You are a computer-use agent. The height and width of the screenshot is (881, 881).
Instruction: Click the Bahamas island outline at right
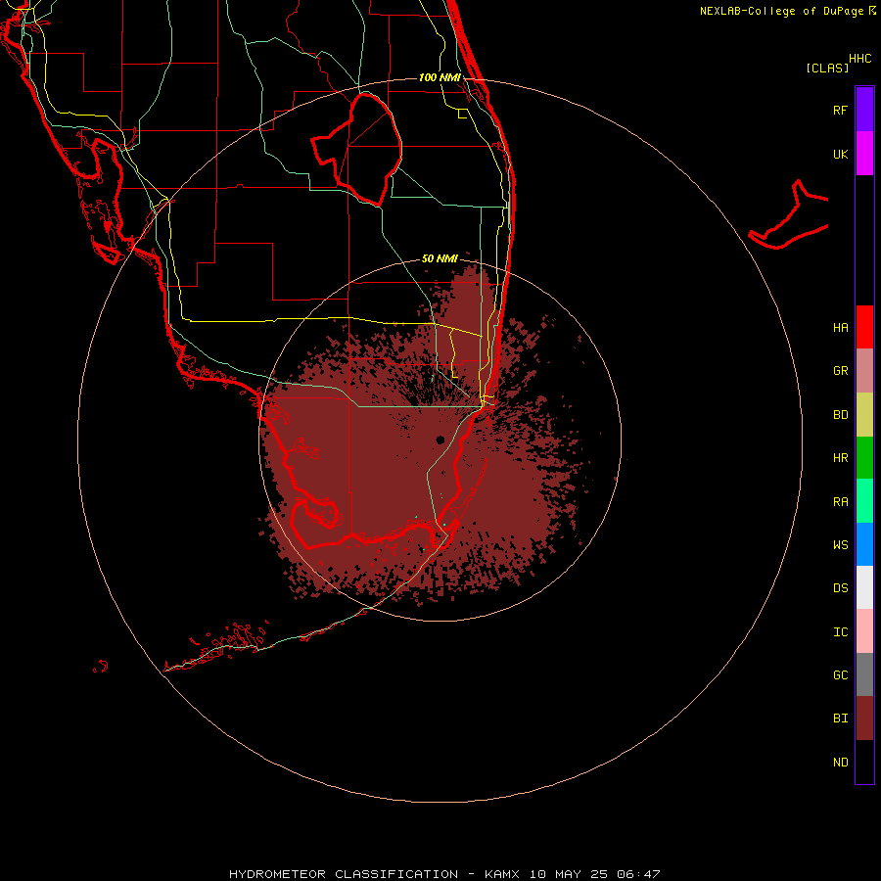(789, 215)
